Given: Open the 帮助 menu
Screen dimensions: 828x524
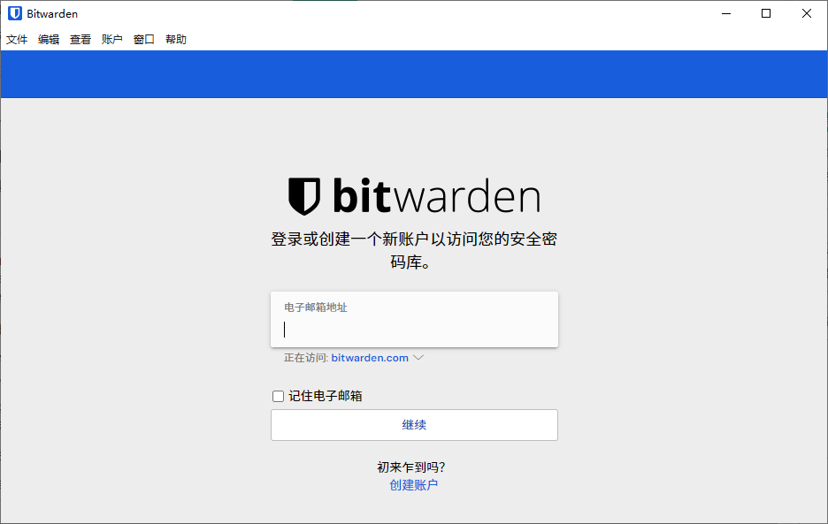Looking at the screenshot, I should 176,40.
